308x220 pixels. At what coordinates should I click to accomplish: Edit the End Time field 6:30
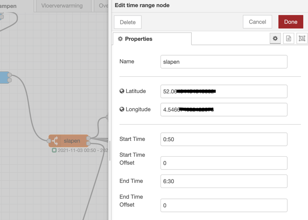pos(224,181)
